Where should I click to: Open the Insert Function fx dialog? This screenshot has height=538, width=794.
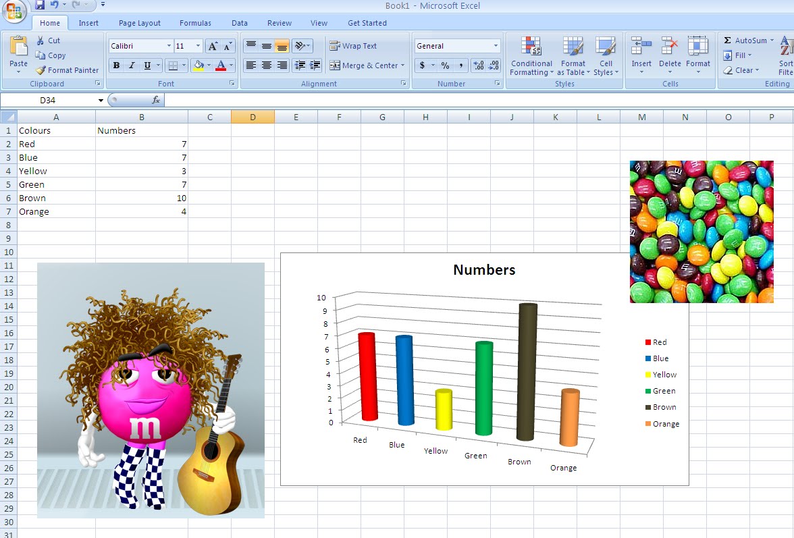coord(155,100)
